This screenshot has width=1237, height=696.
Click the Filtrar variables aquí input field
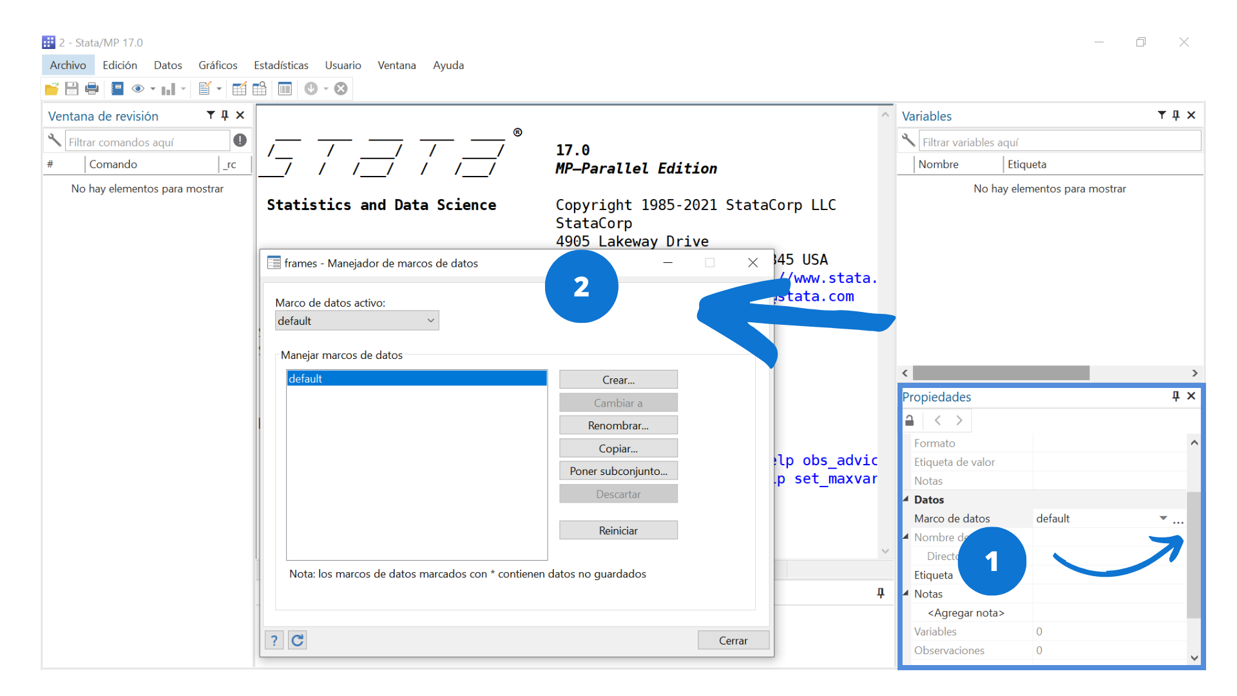tap(1060, 141)
